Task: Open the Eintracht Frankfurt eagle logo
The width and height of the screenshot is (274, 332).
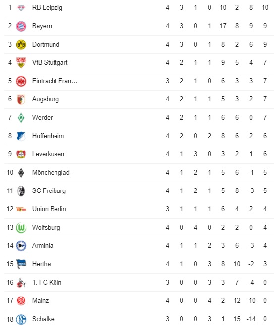Action: click(21, 81)
